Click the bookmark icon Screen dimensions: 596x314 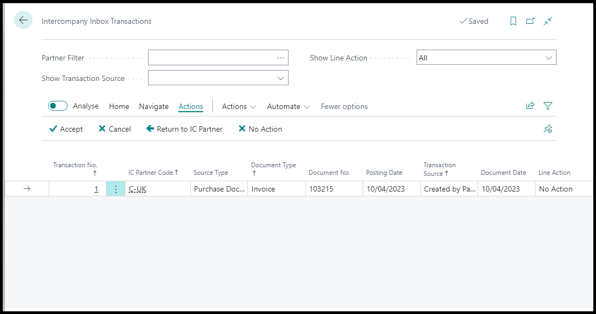coord(513,21)
